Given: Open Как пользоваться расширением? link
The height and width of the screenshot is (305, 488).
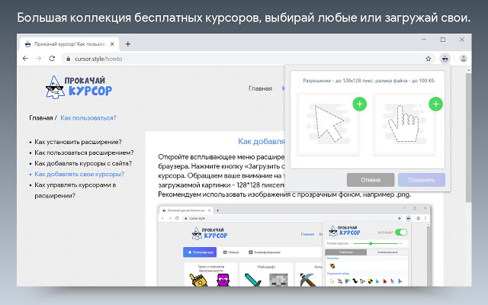Looking at the screenshot, I should (x=84, y=152).
